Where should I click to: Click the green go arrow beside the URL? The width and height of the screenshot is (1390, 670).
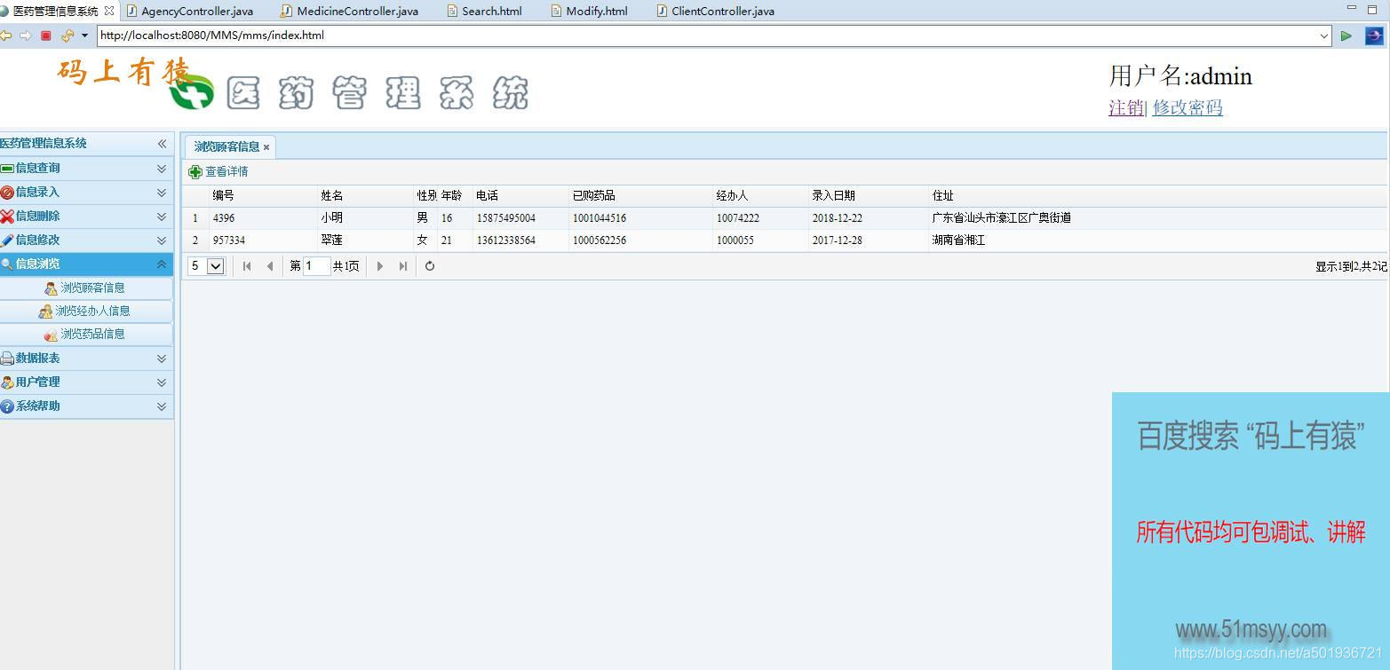(x=1346, y=35)
